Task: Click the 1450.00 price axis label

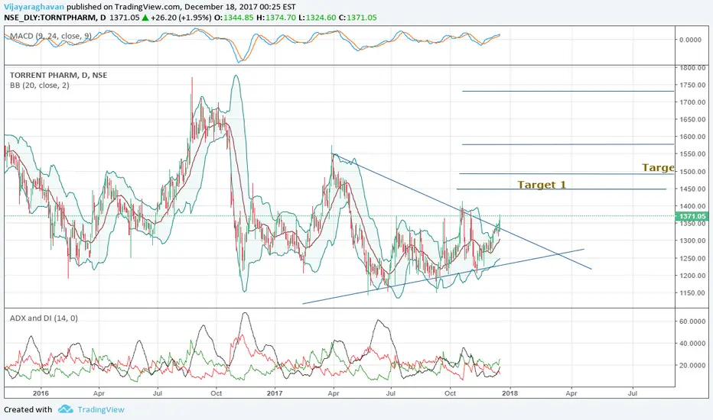Action: (x=692, y=189)
